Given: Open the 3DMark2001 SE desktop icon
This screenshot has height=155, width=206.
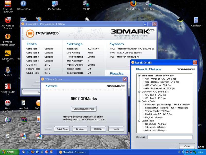Looking at the screenshot, I should [x=8, y=53].
